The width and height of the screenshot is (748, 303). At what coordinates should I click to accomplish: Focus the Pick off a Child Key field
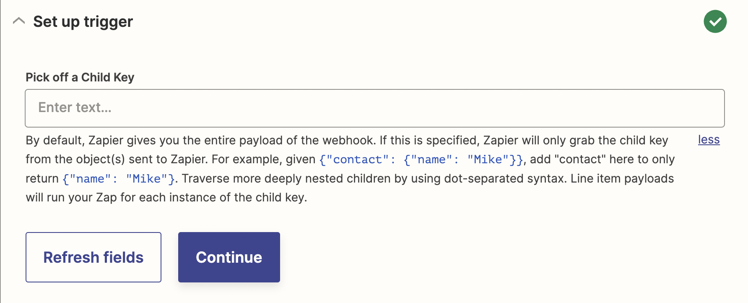(374, 108)
